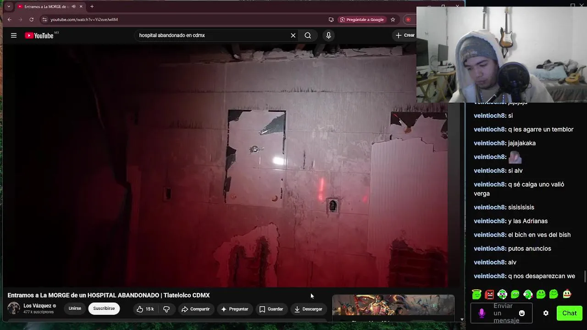Click the emote image in veintioch8's message

(x=515, y=157)
